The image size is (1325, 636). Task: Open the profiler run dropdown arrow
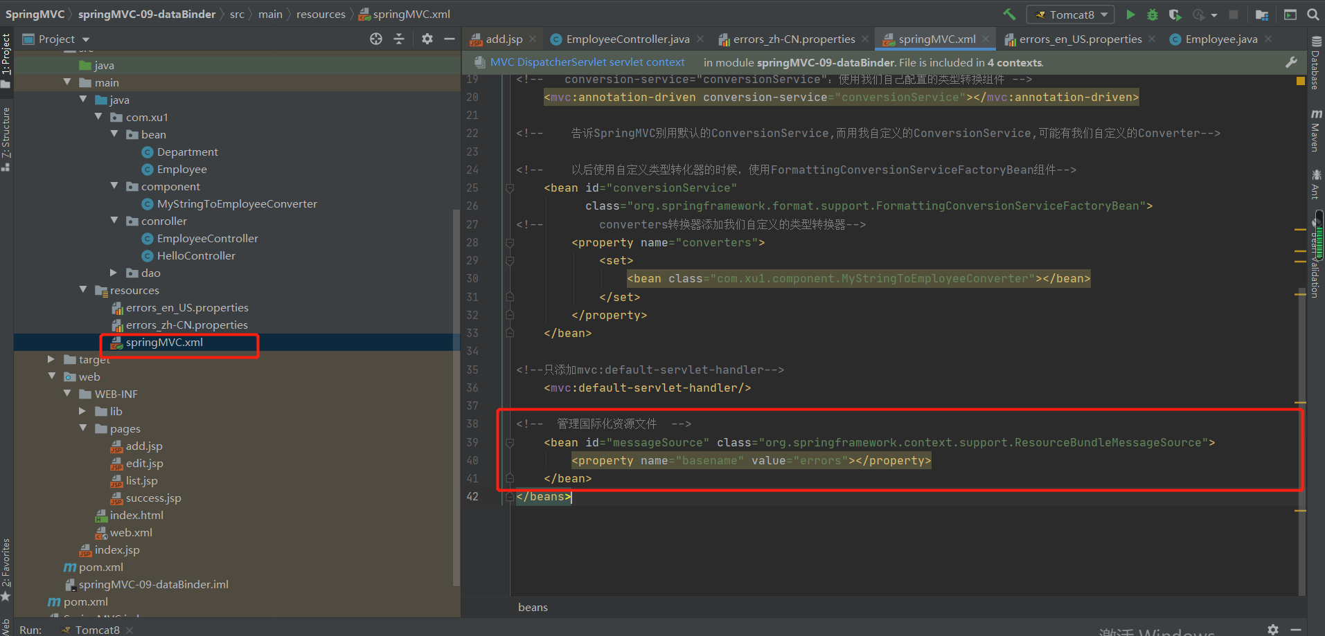(x=1214, y=15)
